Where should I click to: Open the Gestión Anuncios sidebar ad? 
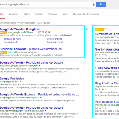[107, 49]
